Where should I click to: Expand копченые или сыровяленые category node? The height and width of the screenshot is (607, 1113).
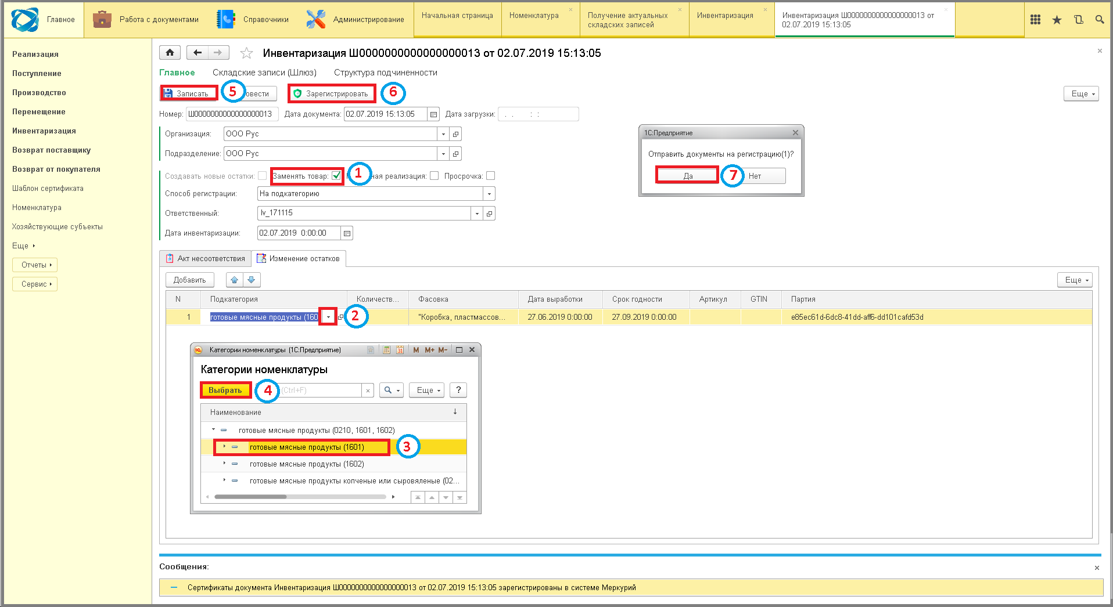[225, 480]
